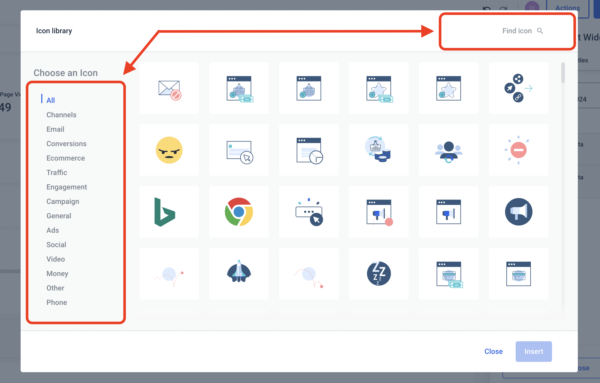600x383 pixels.
Task: Select the Channels category filter
Action: 62,114
